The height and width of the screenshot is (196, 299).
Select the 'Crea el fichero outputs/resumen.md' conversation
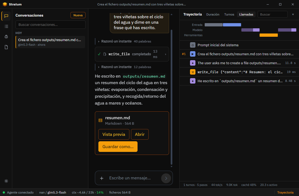tap(50, 42)
